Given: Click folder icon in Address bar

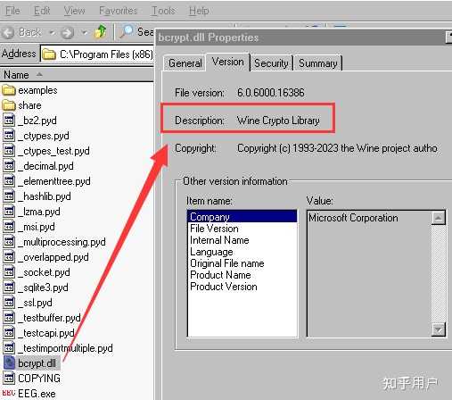Looking at the screenshot, I should coord(49,54).
